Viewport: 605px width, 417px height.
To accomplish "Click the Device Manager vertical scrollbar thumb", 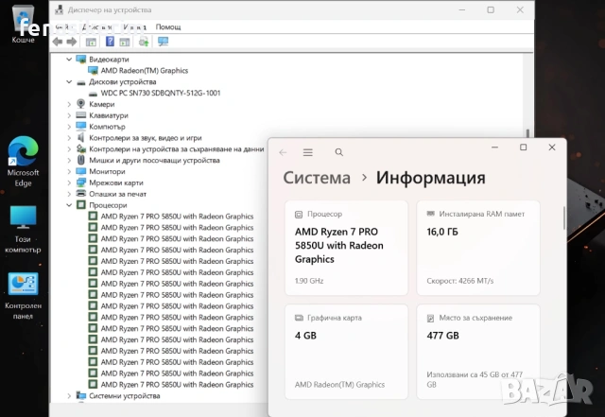I will point(527,133).
